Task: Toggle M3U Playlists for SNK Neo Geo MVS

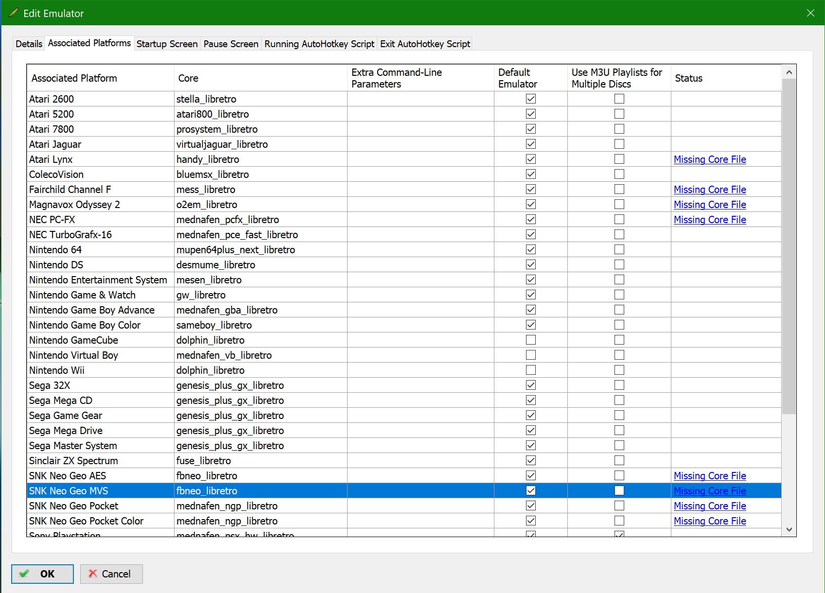Action: (x=619, y=490)
